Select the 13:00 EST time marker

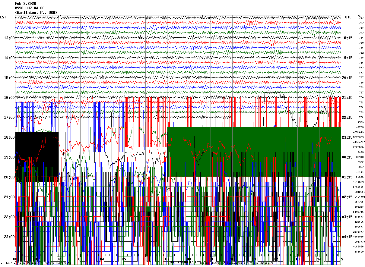coord(9,38)
